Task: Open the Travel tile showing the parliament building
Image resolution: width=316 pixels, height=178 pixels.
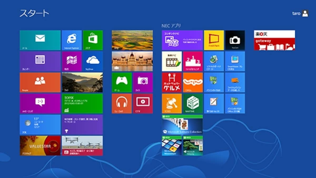Action: [x=132, y=61]
